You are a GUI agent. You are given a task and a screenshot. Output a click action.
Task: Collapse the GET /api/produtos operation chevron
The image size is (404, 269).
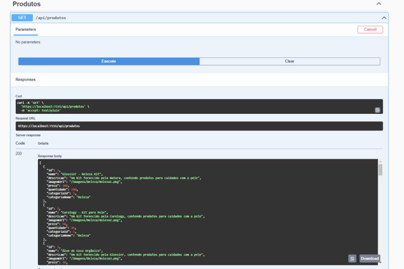(x=384, y=18)
